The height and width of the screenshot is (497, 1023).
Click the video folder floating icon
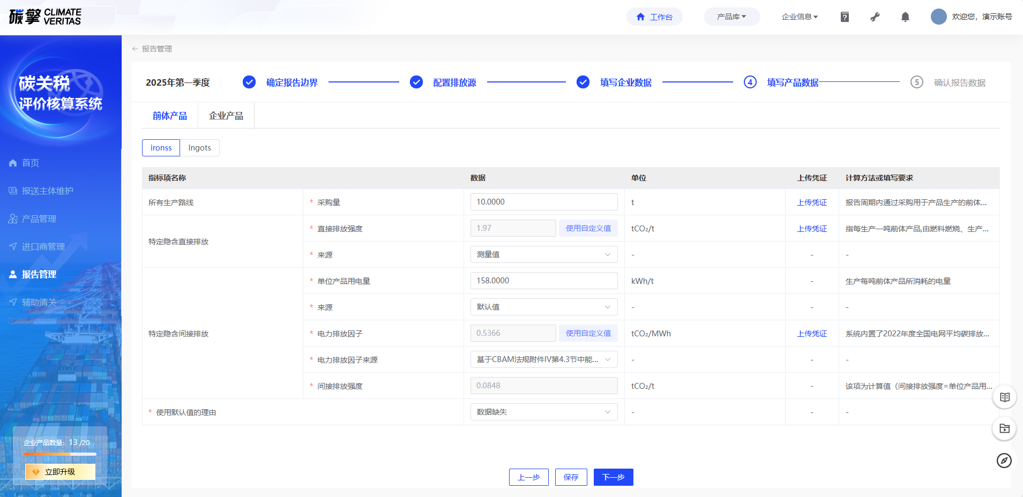[1004, 428]
